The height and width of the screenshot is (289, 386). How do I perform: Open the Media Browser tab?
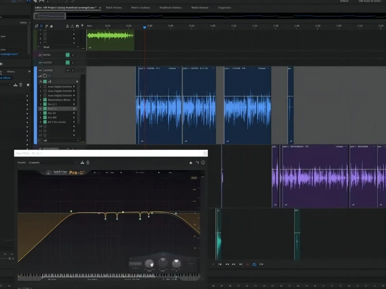(200, 8)
